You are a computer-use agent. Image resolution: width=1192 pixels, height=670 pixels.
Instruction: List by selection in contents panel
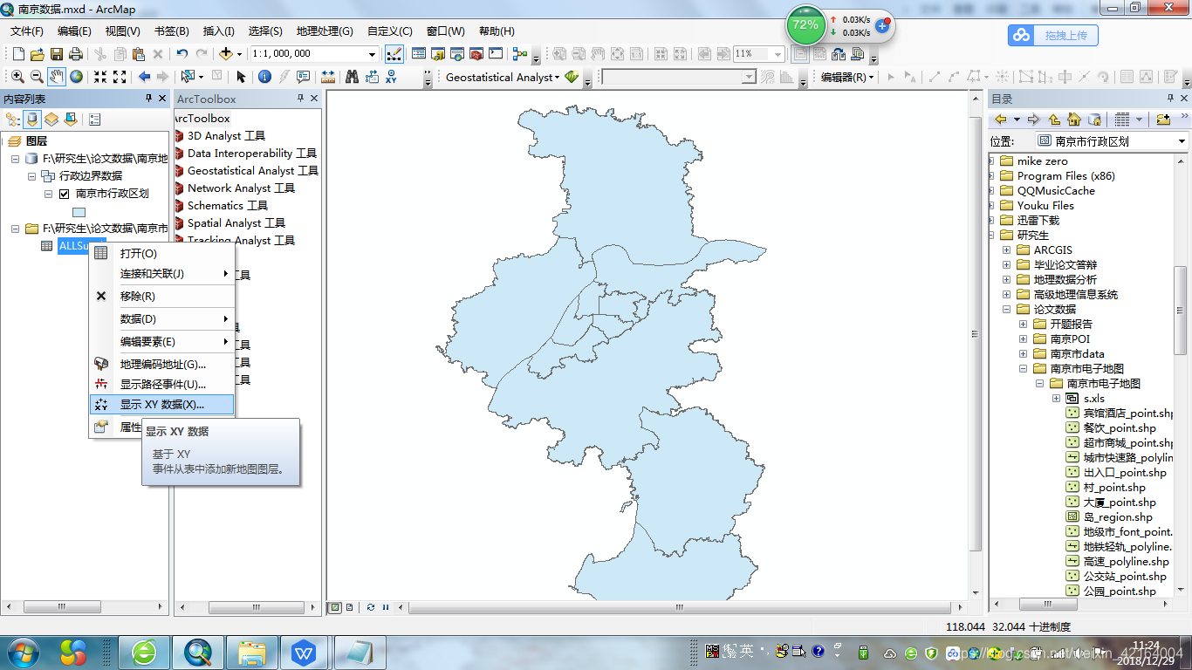pyautogui.click(x=71, y=120)
